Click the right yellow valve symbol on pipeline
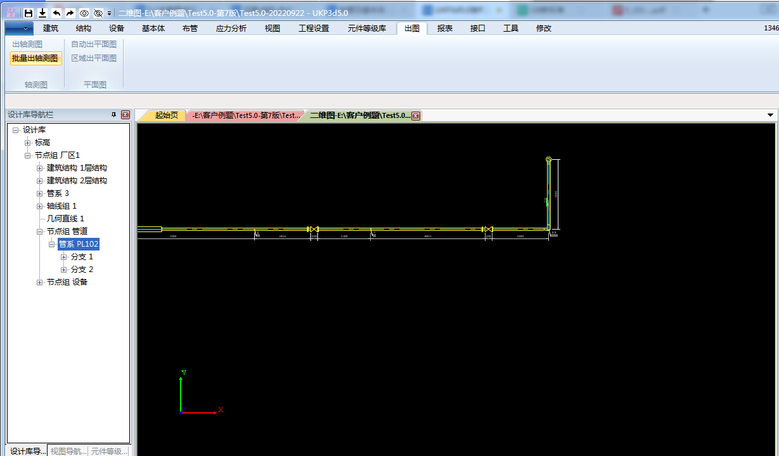 (487, 229)
